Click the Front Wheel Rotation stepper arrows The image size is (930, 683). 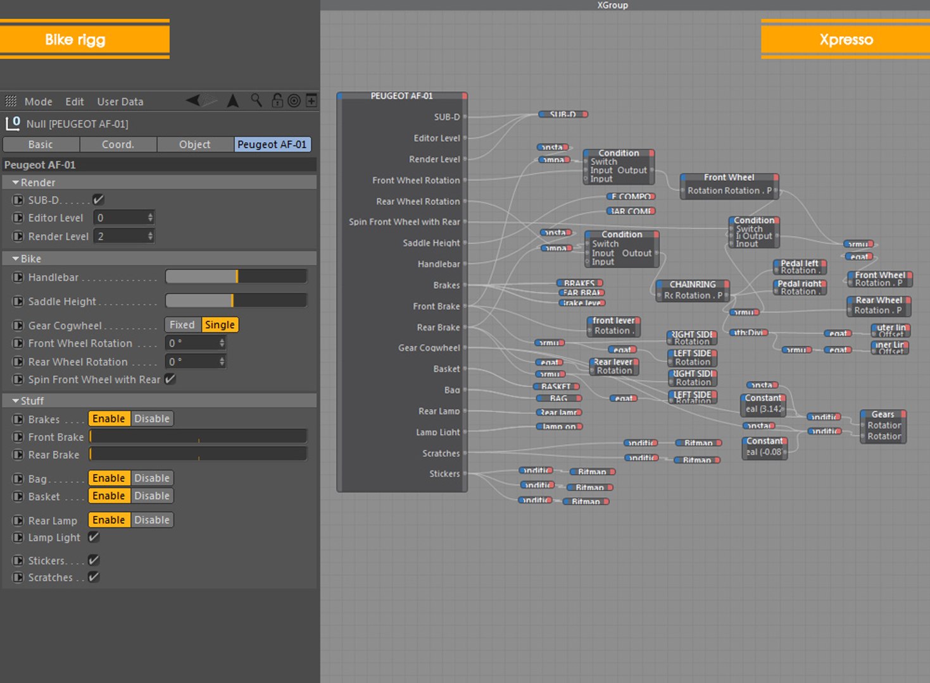click(x=222, y=343)
